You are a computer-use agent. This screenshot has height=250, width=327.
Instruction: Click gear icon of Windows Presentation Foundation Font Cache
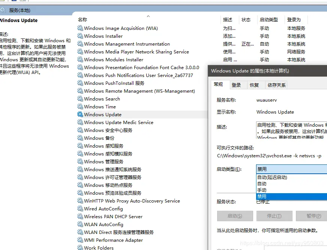pos(80,67)
